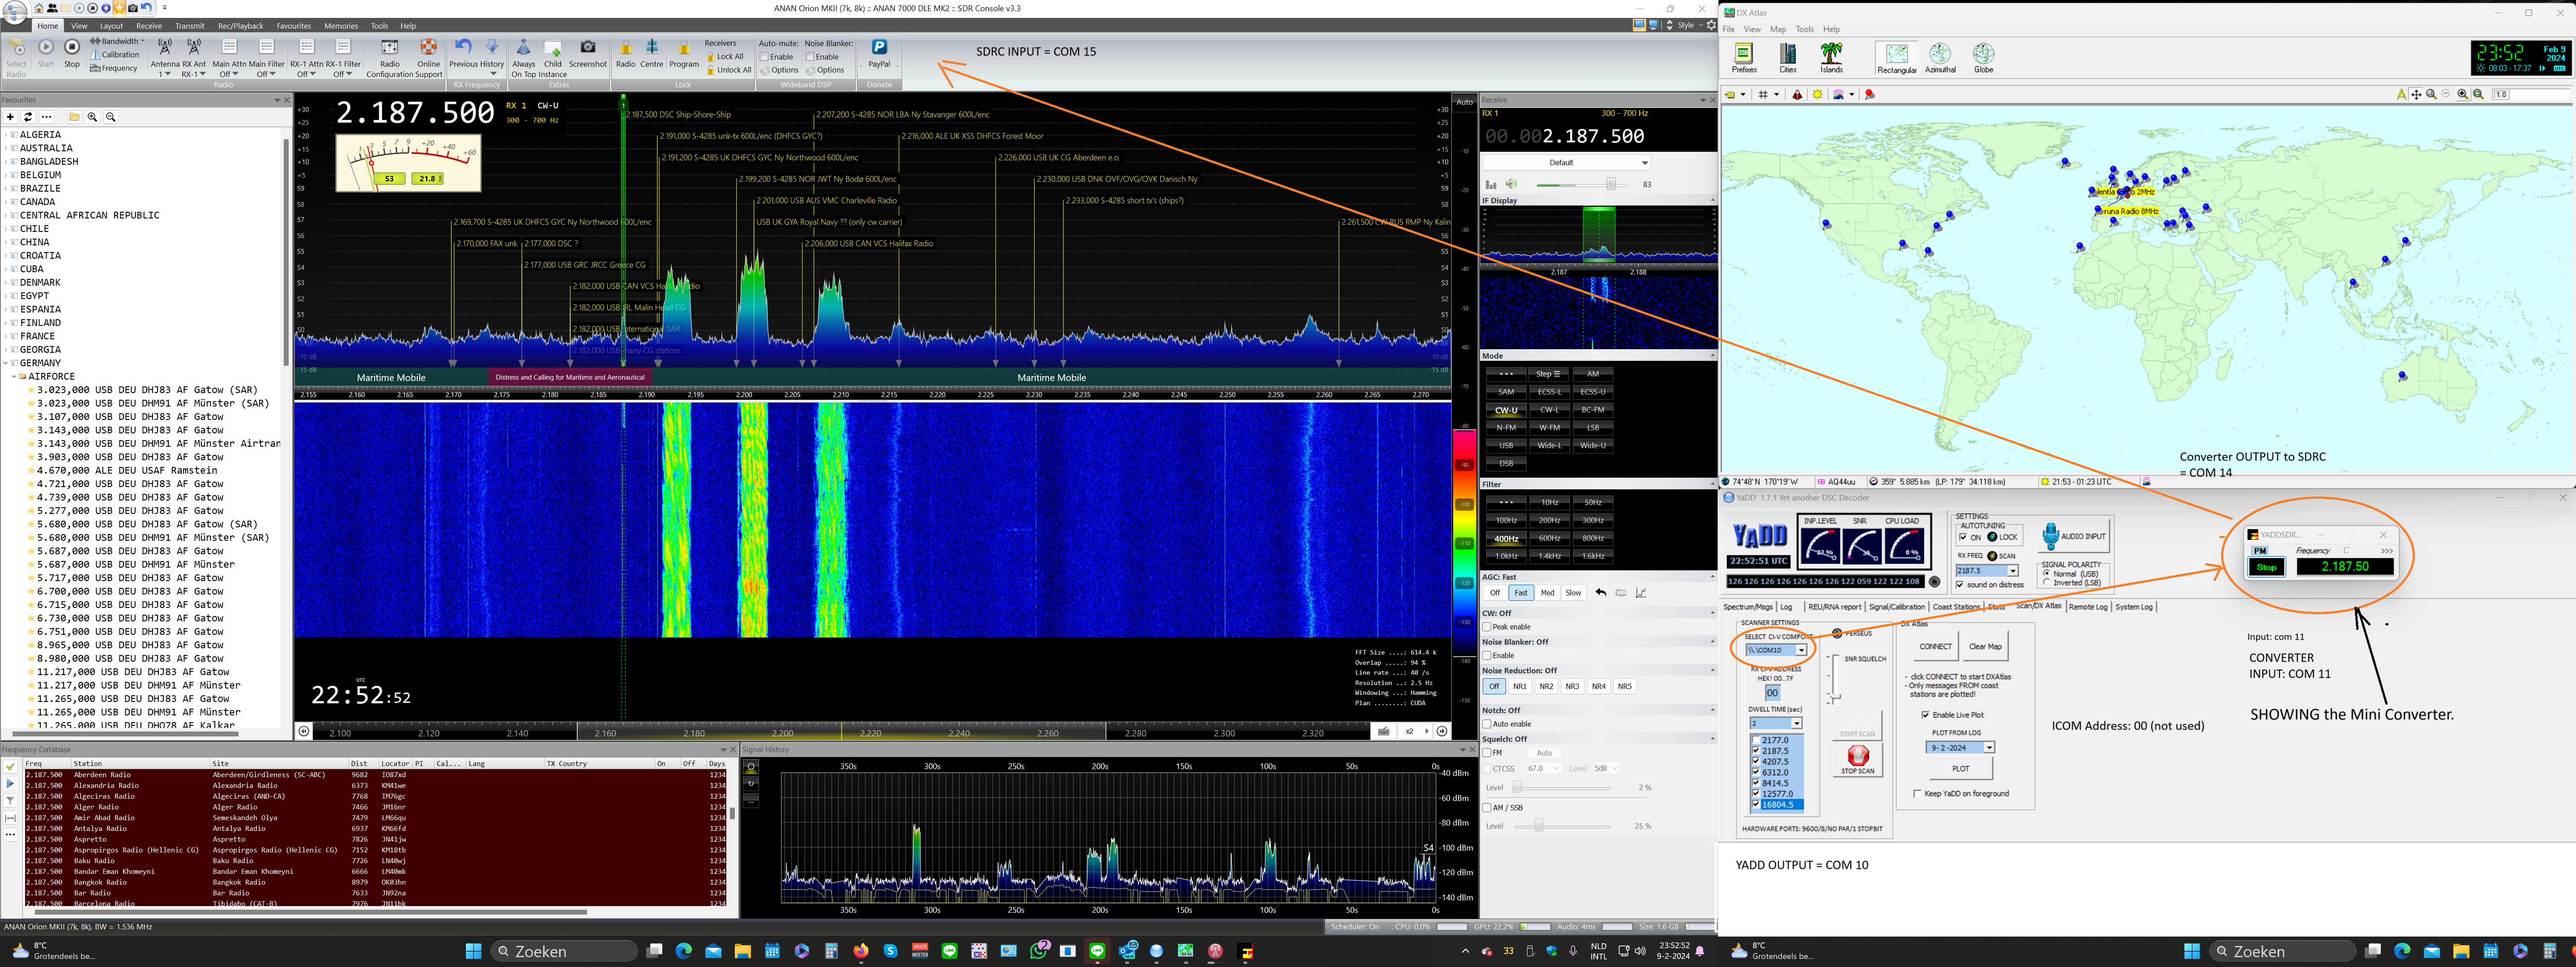Open the Rec/Playback ribbon tab
Screen dimensions: 2576x967
(241, 26)
